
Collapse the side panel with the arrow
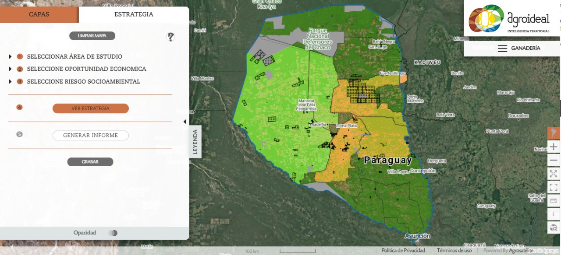[x=185, y=122]
